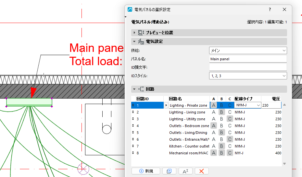Viewport: 302px width, 177px height.
Task: Click the 回路名 column header
Action: point(189,99)
